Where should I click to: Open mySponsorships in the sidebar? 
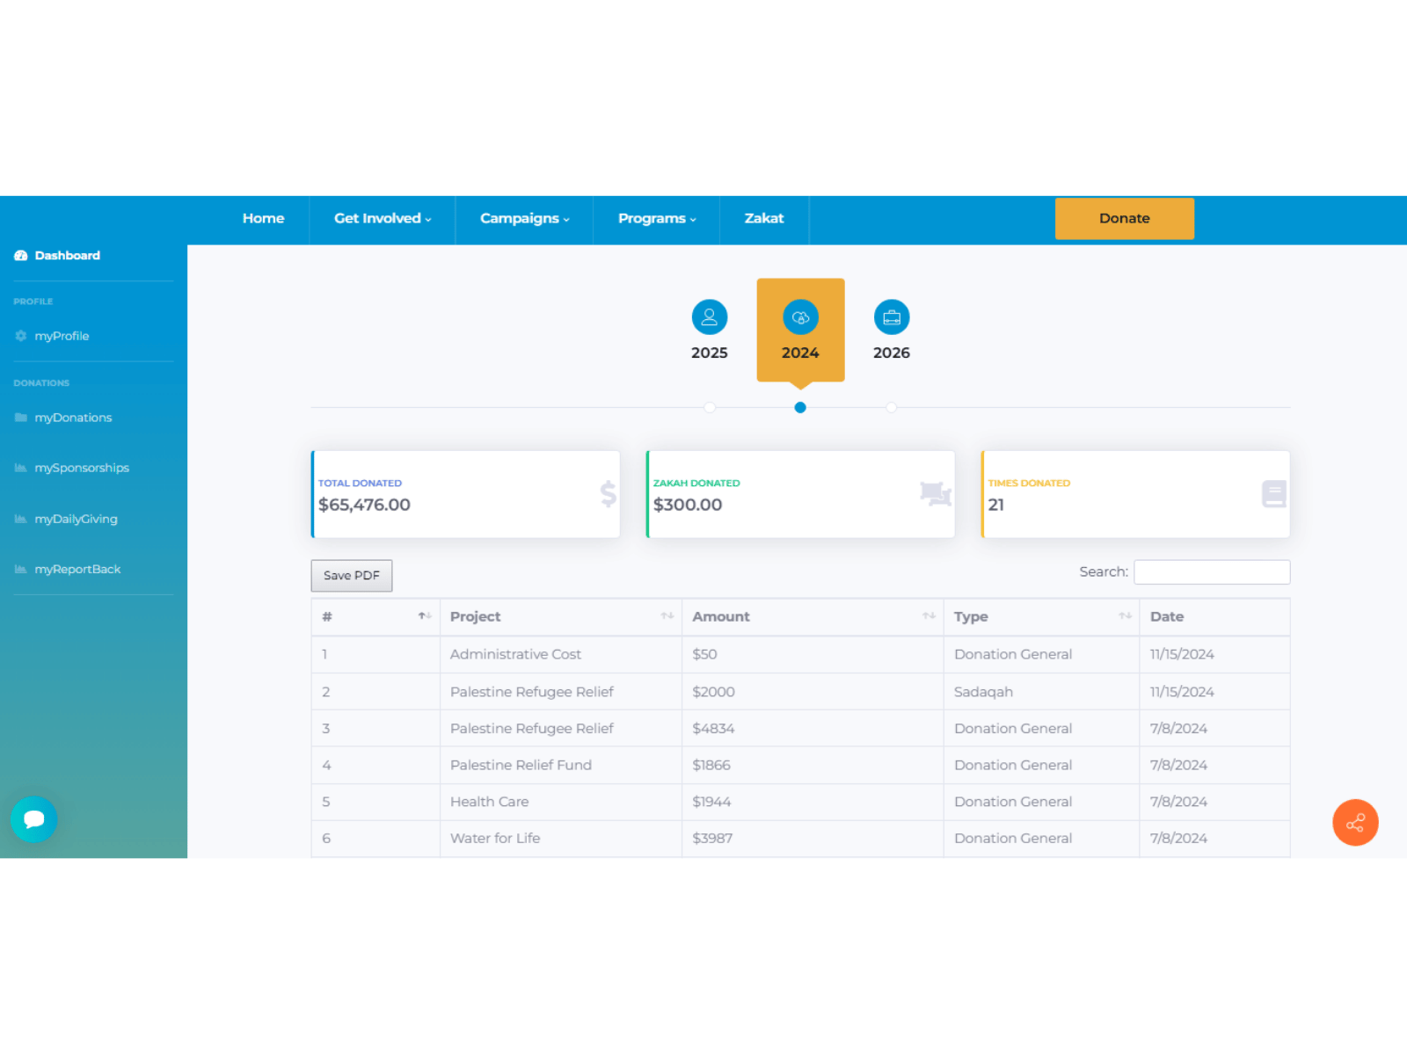(x=82, y=468)
